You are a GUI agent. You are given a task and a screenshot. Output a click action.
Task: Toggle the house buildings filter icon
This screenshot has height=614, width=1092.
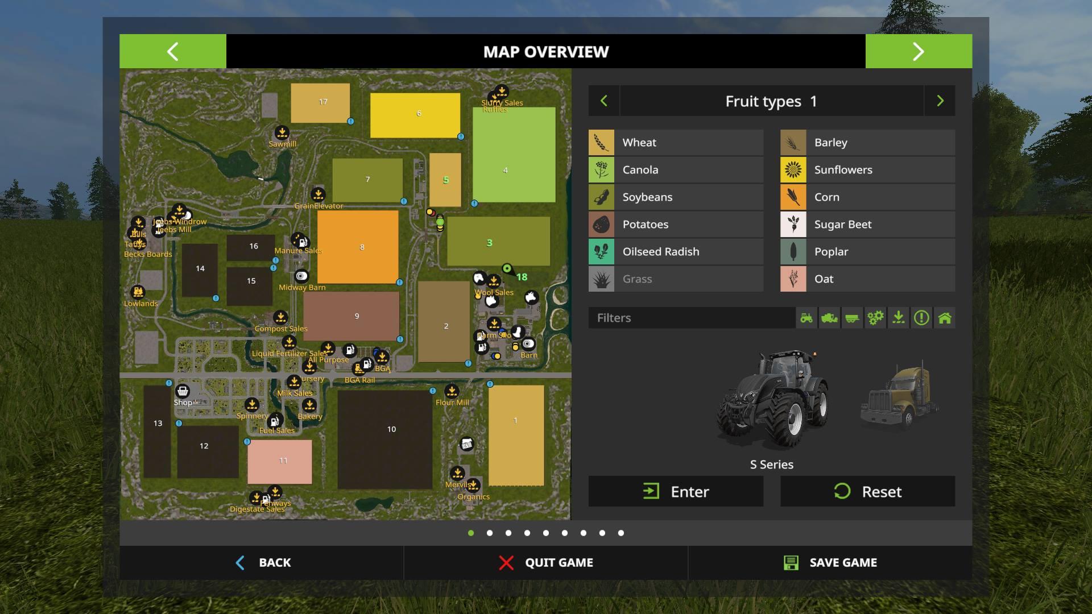point(944,318)
